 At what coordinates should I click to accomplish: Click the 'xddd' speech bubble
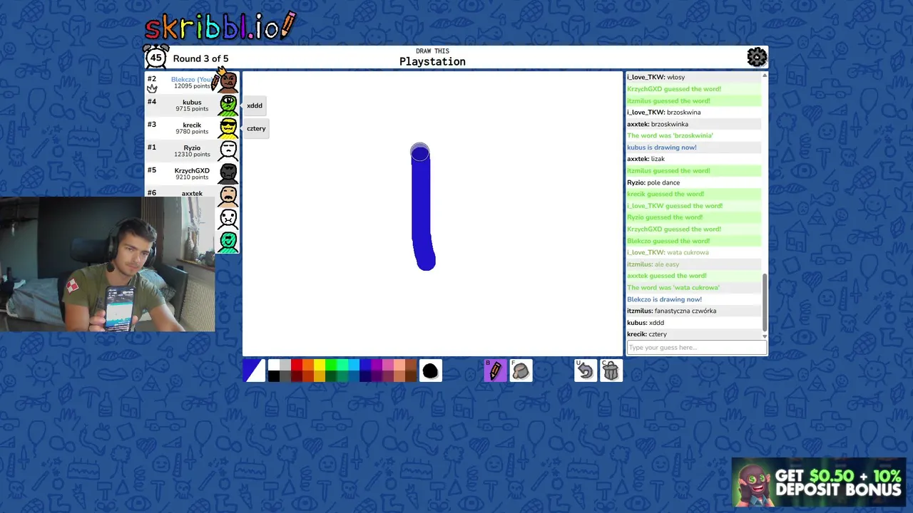255,105
